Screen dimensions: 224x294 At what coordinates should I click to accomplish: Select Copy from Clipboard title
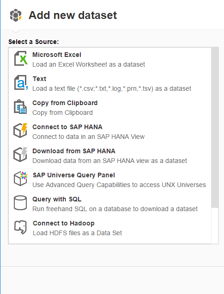pyautogui.click(x=65, y=103)
